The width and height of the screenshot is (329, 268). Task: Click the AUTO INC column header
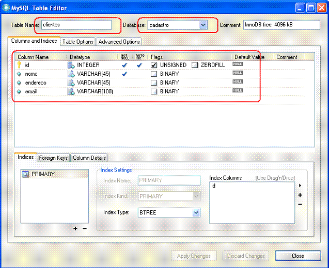pyautogui.click(x=140, y=57)
